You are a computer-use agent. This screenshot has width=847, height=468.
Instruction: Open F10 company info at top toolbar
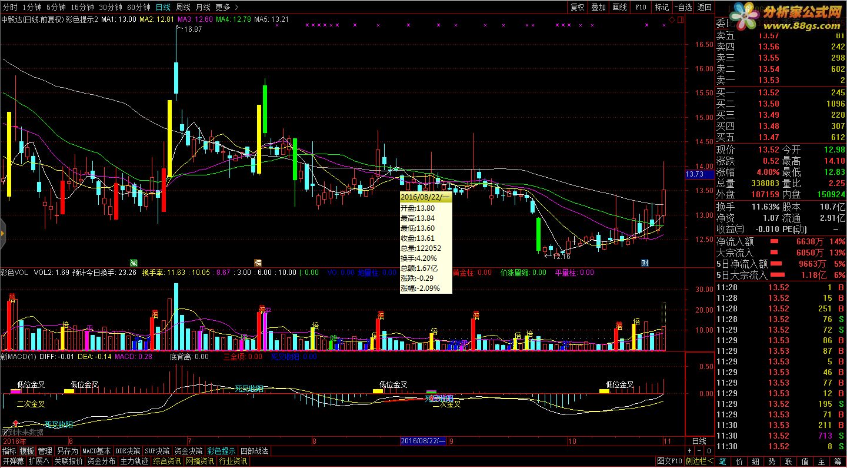[641, 7]
